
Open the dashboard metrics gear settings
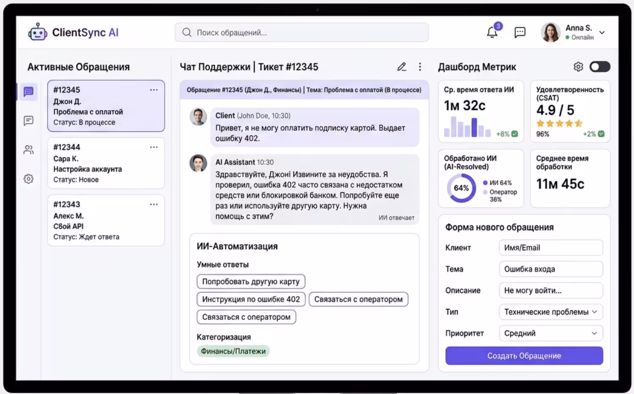(578, 67)
